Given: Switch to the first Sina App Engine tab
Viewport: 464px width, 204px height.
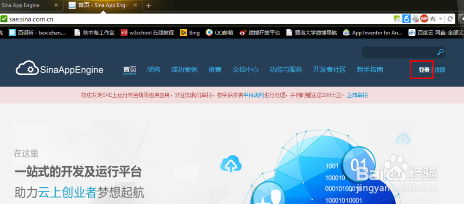Looking at the screenshot, I should click(21, 5).
